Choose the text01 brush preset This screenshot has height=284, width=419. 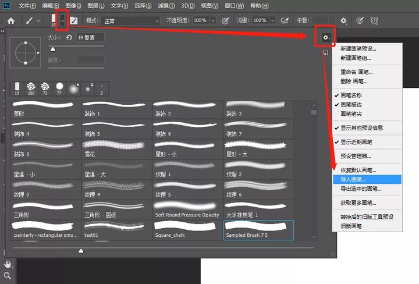click(116, 230)
